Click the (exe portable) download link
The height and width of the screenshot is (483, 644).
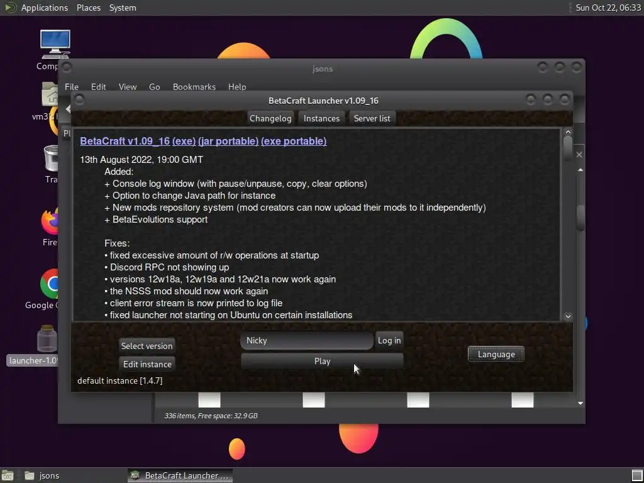(294, 141)
